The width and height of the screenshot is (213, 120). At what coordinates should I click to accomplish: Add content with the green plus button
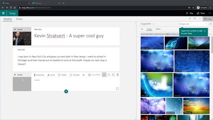point(66,92)
